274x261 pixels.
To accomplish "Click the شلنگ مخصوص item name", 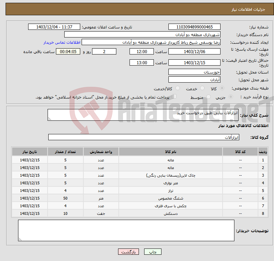I will pyautogui.click(x=171, y=198).
